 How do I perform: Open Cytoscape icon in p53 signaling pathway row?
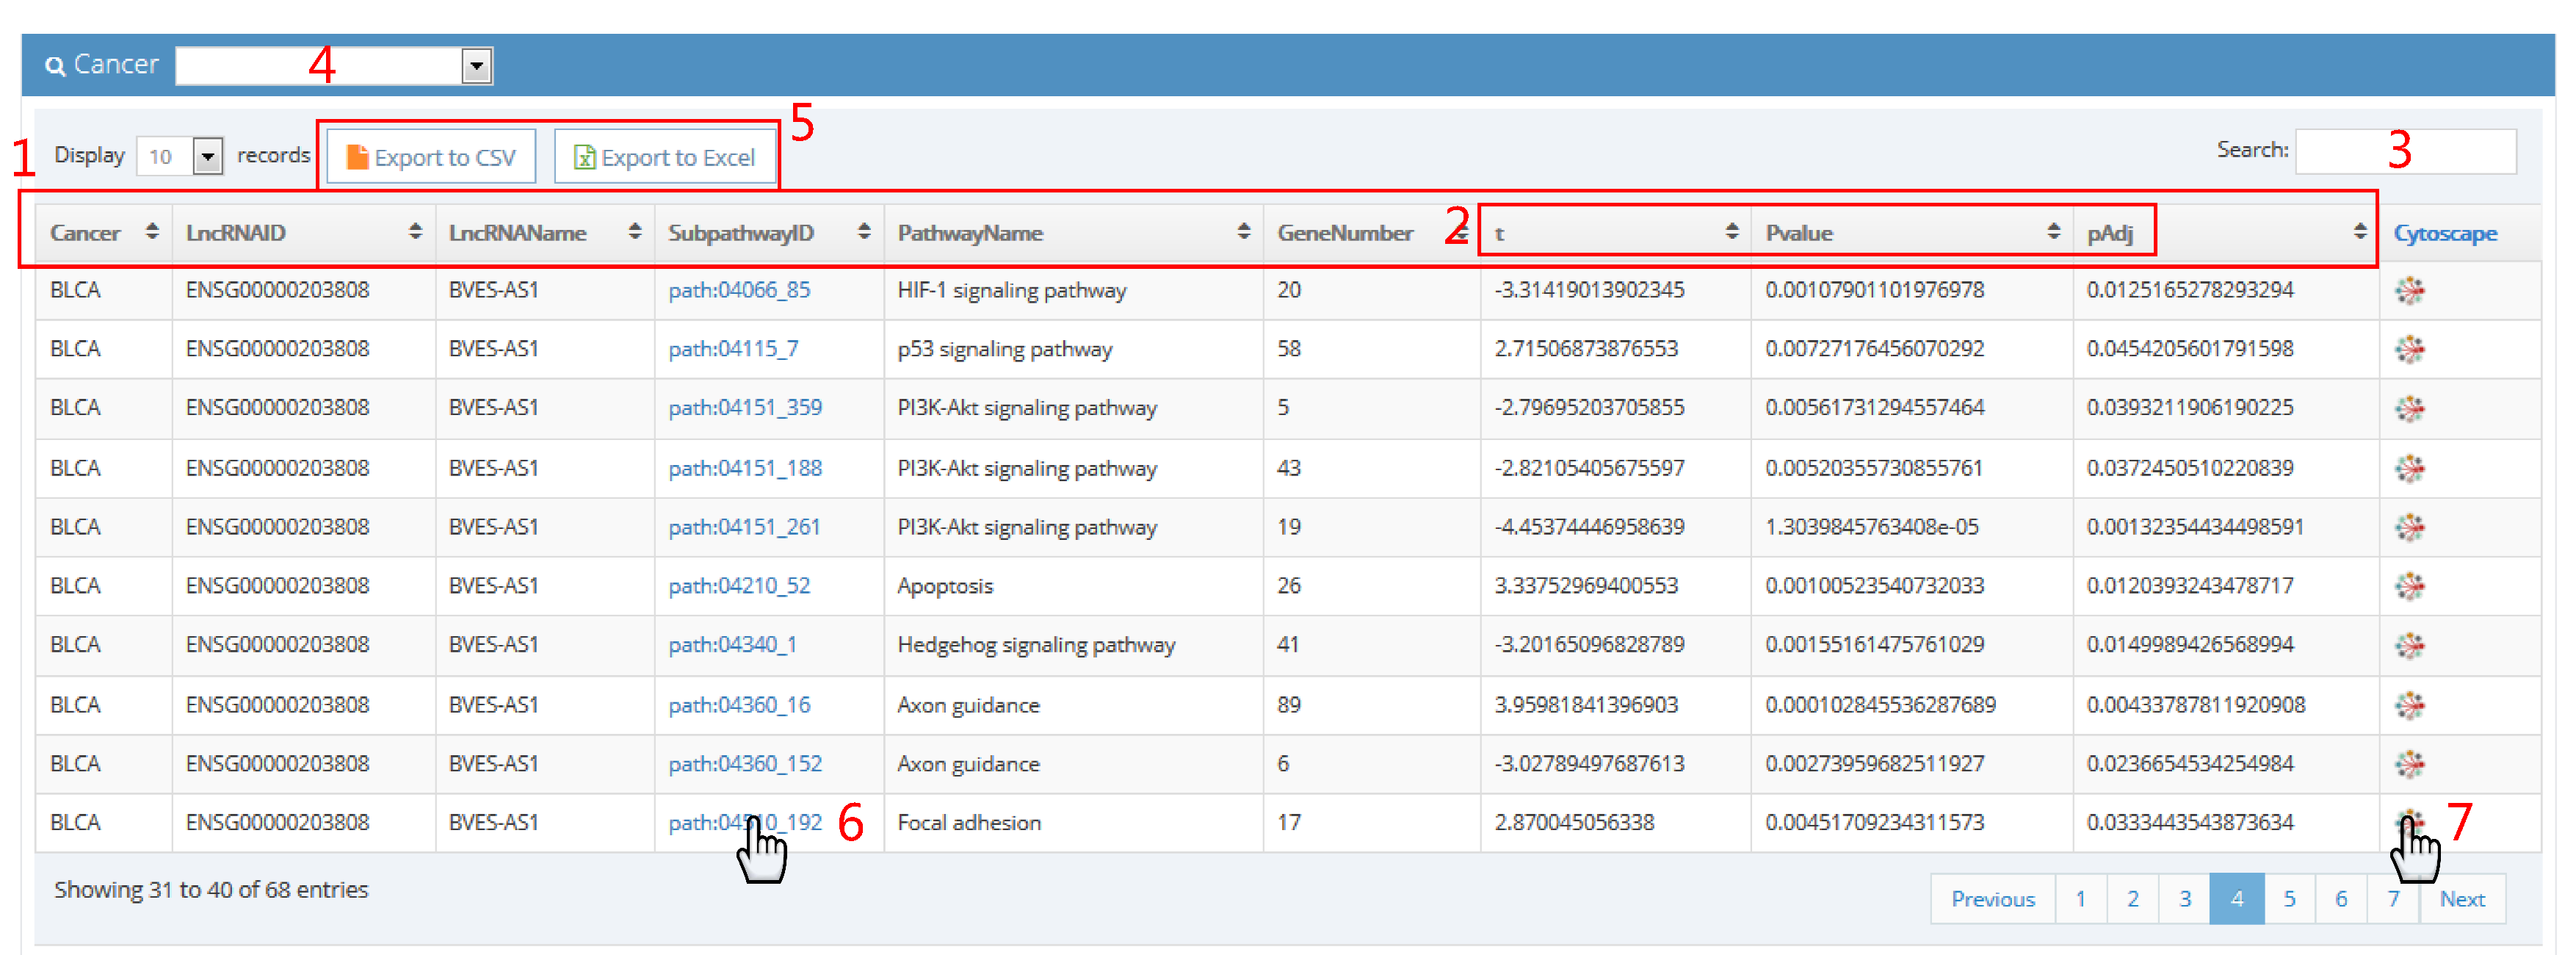(2409, 350)
